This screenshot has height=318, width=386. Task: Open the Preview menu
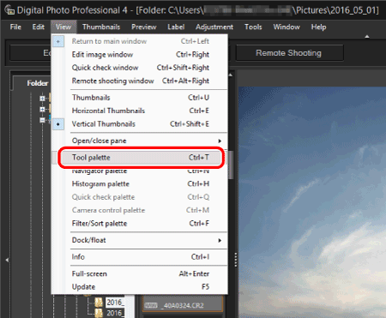[x=144, y=27]
